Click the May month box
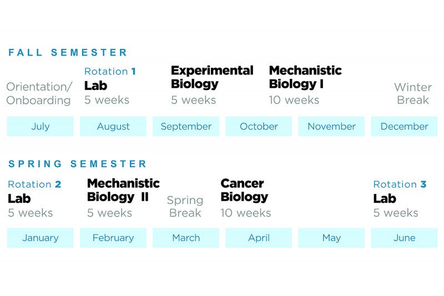This screenshot has width=444, height=296. coord(331,238)
